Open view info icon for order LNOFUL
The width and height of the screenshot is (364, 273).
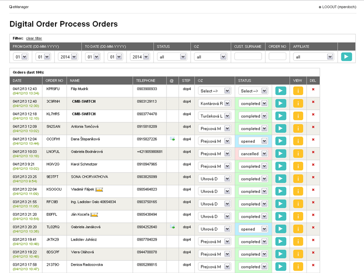298,154
